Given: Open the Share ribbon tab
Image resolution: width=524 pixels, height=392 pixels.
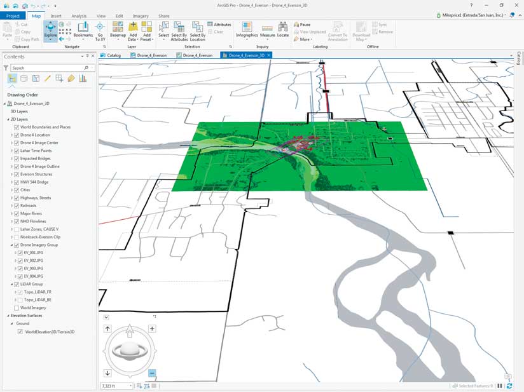Looking at the screenshot, I should (164, 16).
